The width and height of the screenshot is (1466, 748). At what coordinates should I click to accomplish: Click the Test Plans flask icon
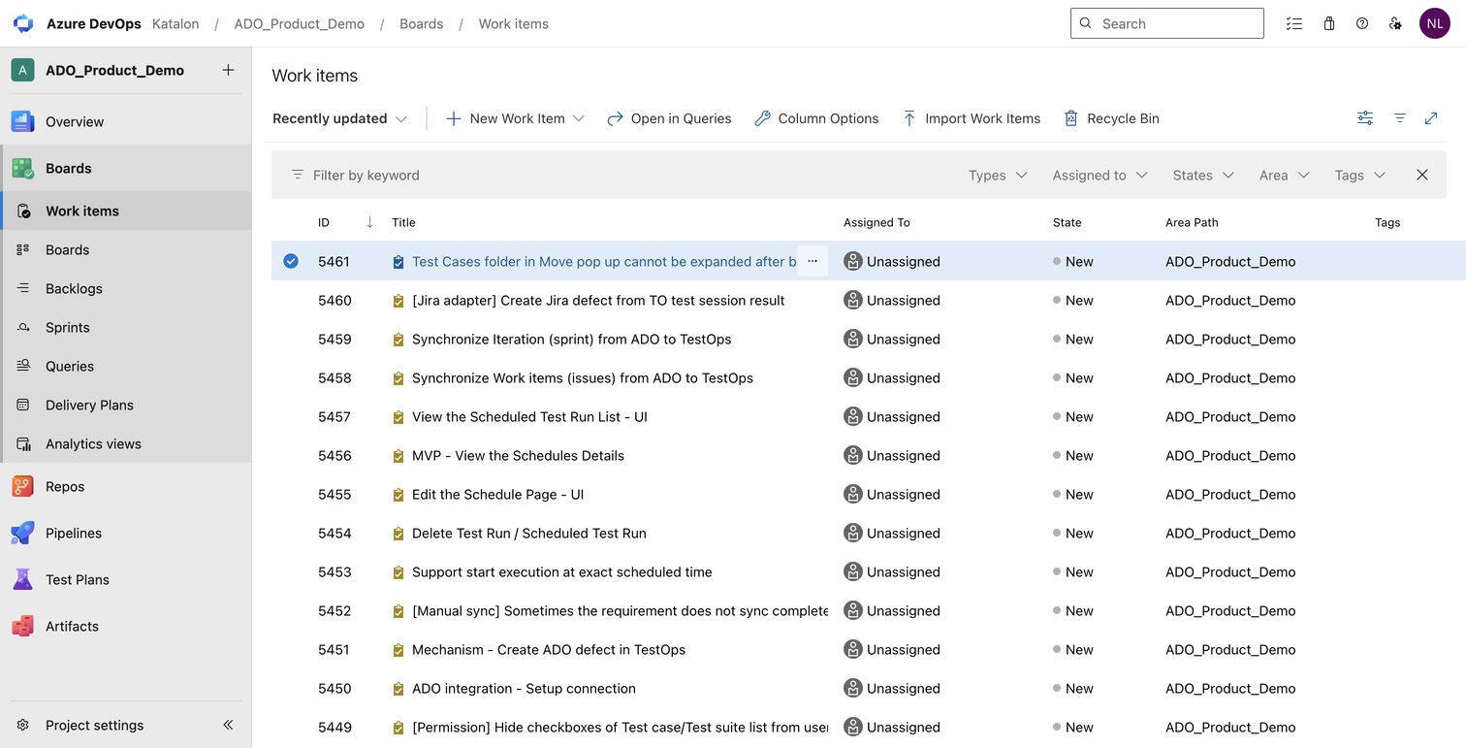(x=22, y=579)
